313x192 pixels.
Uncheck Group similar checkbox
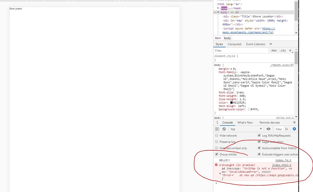pyautogui.click(x=217, y=154)
